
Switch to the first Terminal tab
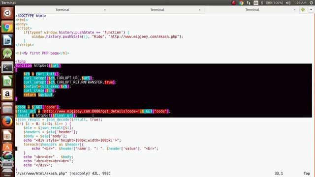click(63, 10)
